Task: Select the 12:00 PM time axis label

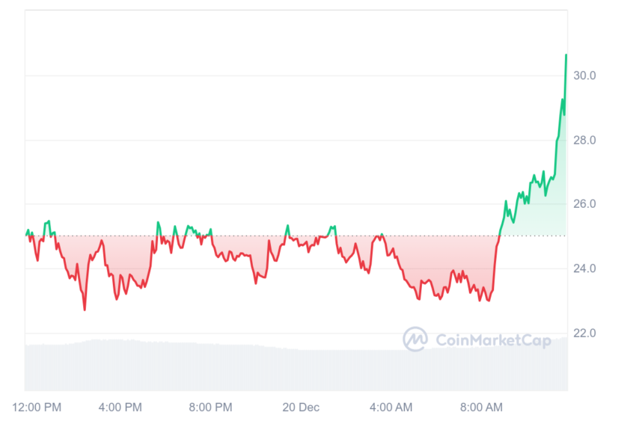Action: pos(37,407)
